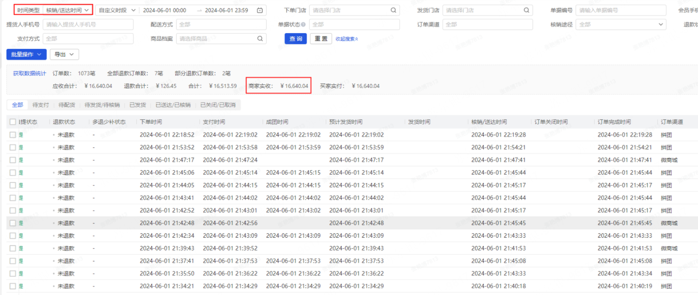The width and height of the screenshot is (698, 295).
Task: Click the search icon in 下单门店 field
Action: point(394,10)
